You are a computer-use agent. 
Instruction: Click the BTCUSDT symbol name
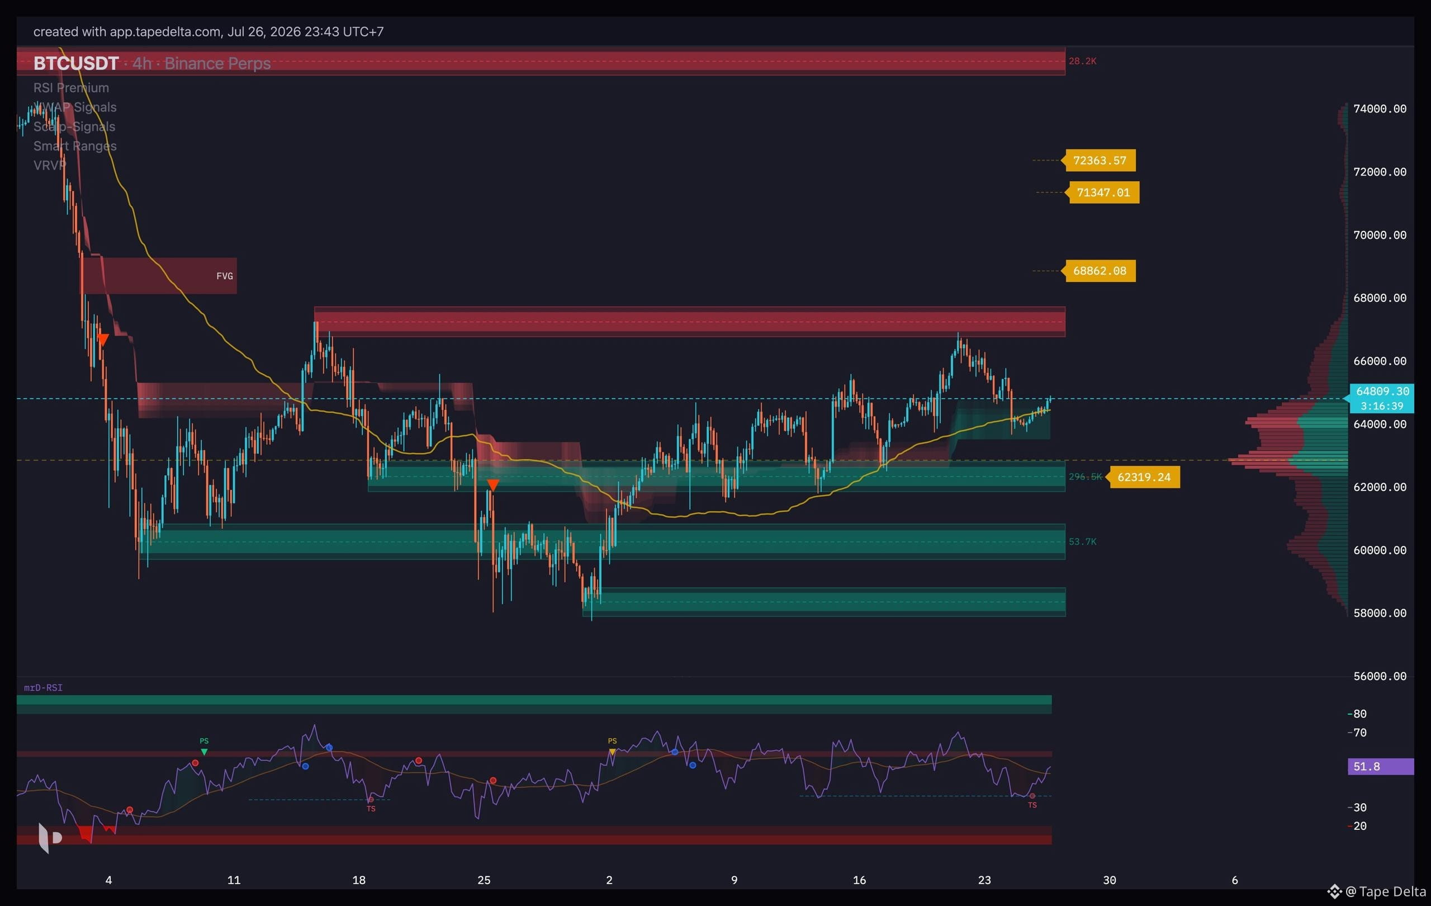pyautogui.click(x=75, y=63)
